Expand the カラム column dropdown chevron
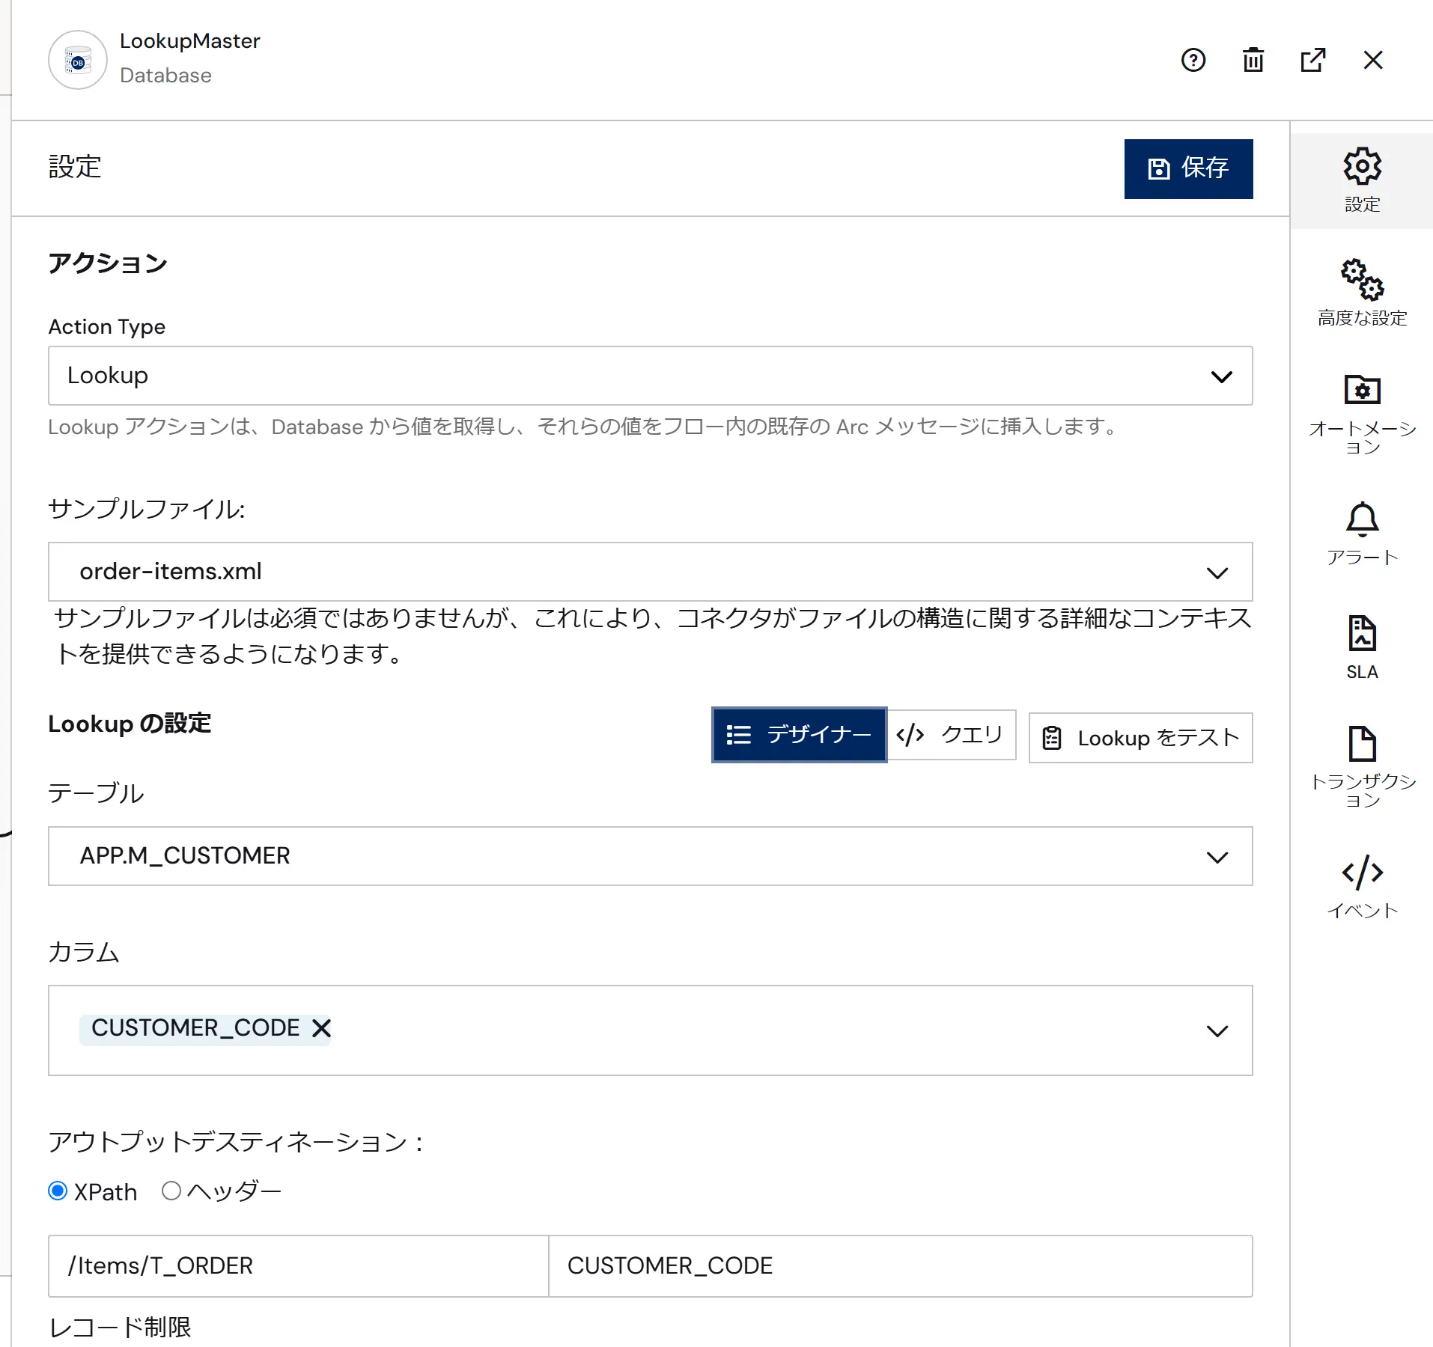Screen dimensions: 1433x1347 1217,1031
